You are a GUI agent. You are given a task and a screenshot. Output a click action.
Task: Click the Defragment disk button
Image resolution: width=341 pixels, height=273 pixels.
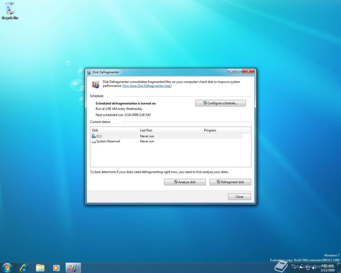click(230, 182)
